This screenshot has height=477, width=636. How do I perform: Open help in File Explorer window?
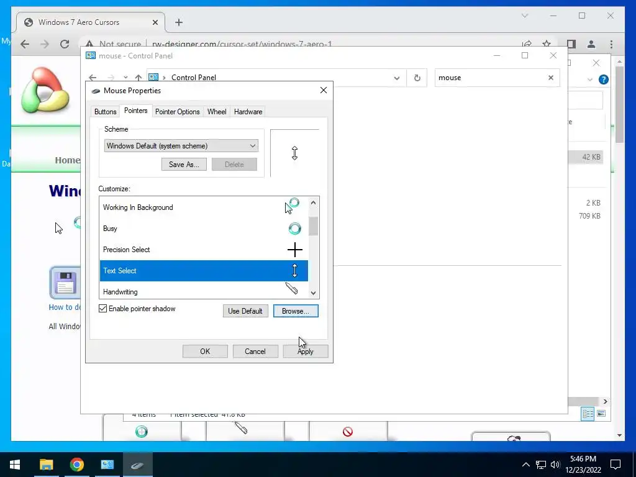point(604,79)
